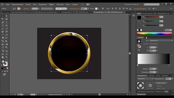Open the arrange documents dropdown
The height and width of the screenshot is (98, 174).
88,4
